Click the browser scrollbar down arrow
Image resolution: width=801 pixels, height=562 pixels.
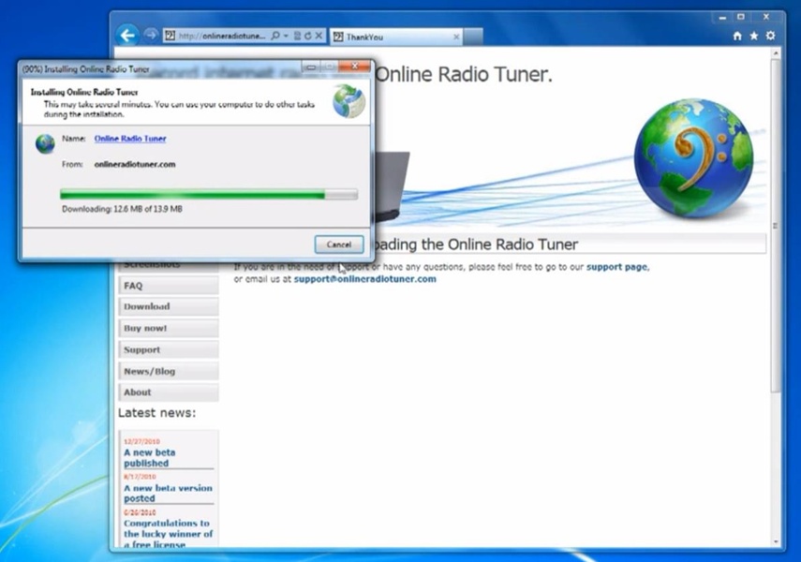tap(776, 541)
